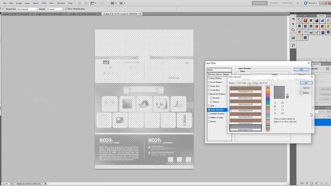Screen dimensions: 331x186
Task: Open the Sample layers dropdown
Action: (54, 9)
